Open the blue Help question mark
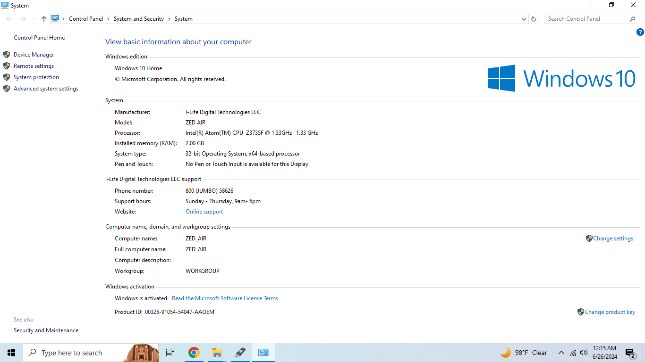Viewport: 645px width, 362px height. 640,32
